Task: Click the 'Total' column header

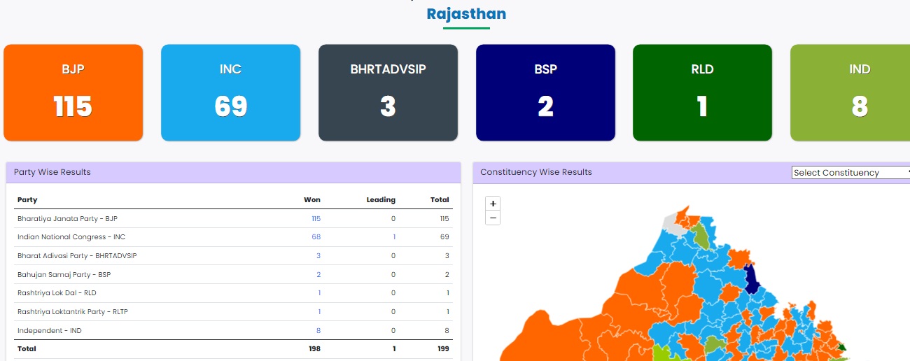Action: (440, 200)
